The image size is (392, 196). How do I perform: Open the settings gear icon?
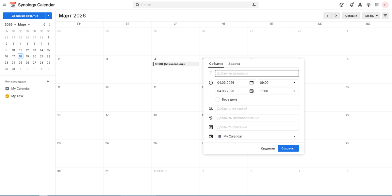[x=368, y=5]
